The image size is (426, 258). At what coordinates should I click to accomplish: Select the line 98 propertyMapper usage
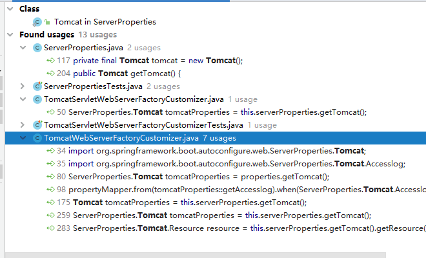click(x=241, y=190)
